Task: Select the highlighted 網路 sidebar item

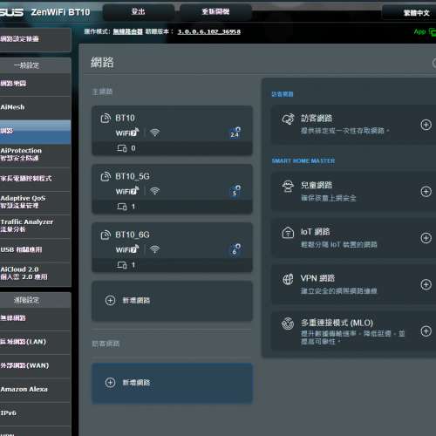Action: [35, 132]
